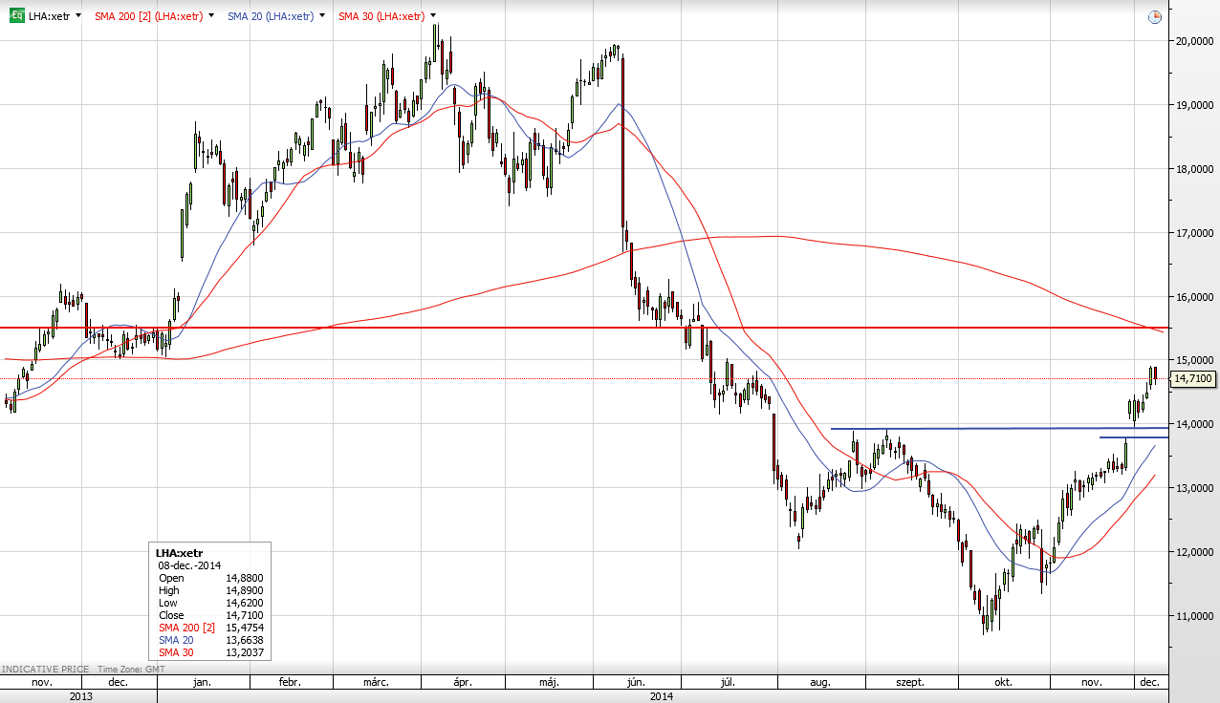Click the okt. month label on time axis
This screenshot has height=703, width=1220.
[x=1003, y=683]
